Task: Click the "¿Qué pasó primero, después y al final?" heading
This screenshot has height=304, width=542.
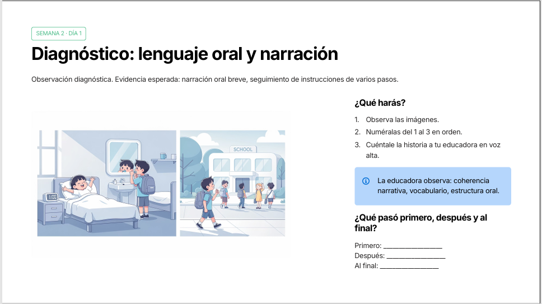Action: click(420, 223)
